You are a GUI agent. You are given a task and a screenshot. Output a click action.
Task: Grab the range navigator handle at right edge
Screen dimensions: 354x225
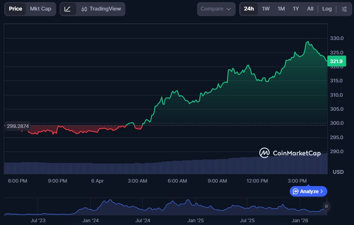tap(326, 206)
